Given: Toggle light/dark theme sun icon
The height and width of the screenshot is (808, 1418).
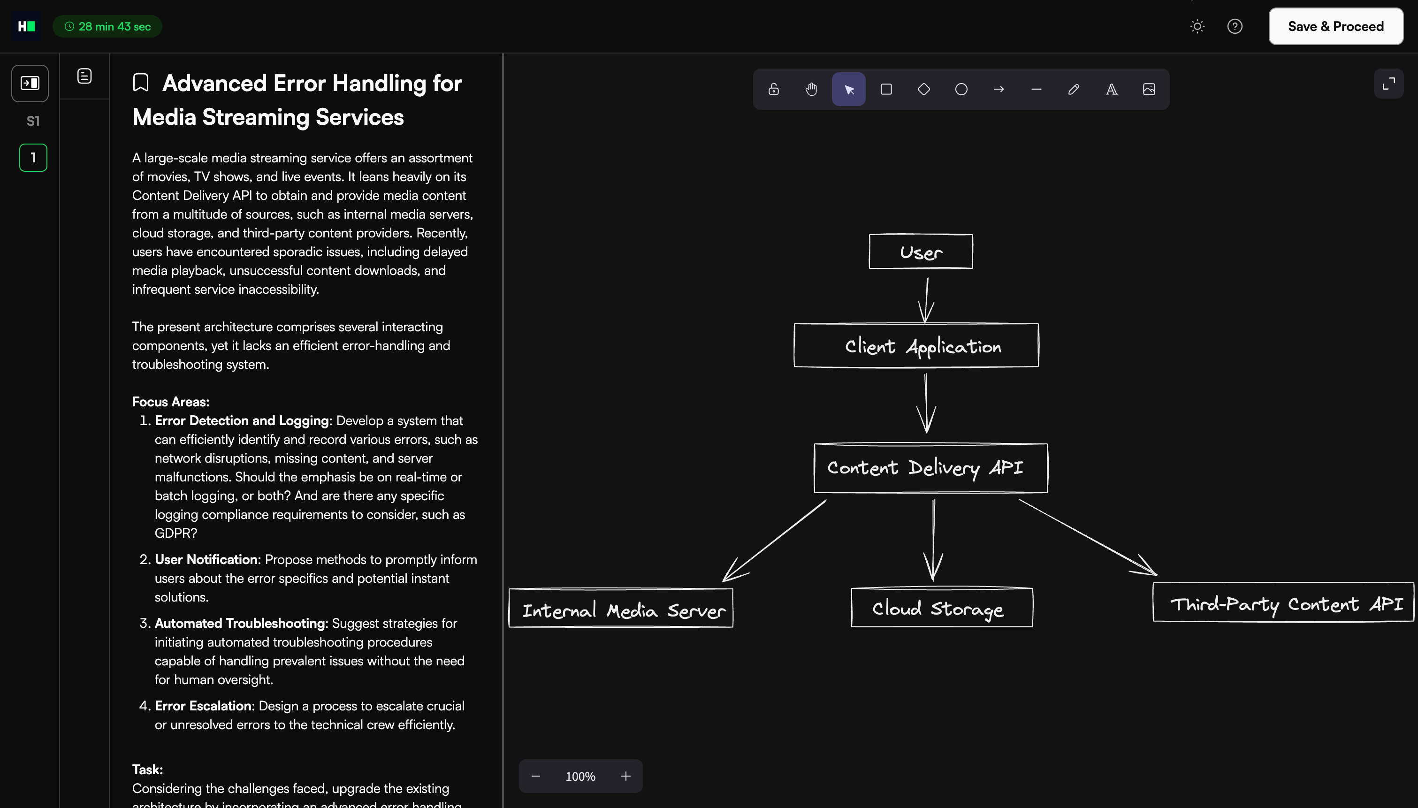Looking at the screenshot, I should (1197, 27).
